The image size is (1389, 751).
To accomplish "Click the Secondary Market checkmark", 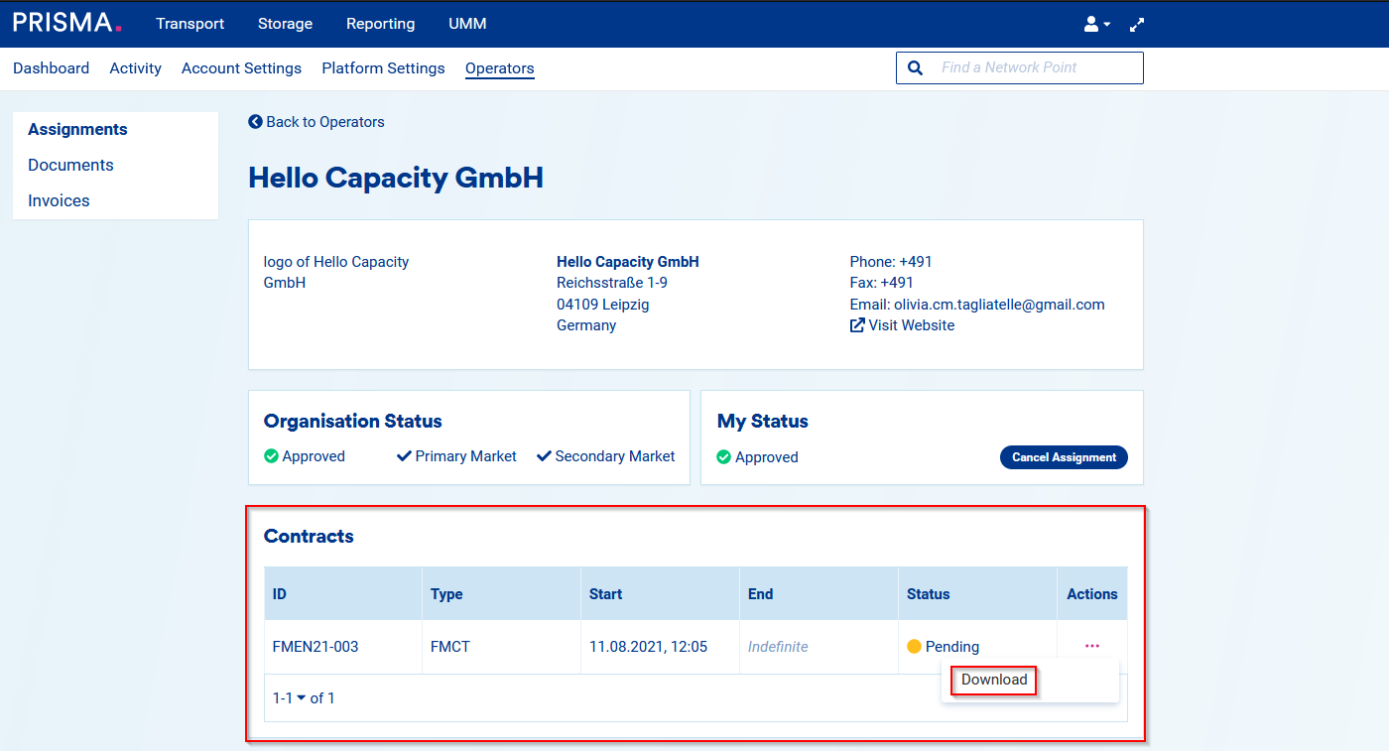I will pyautogui.click(x=544, y=456).
